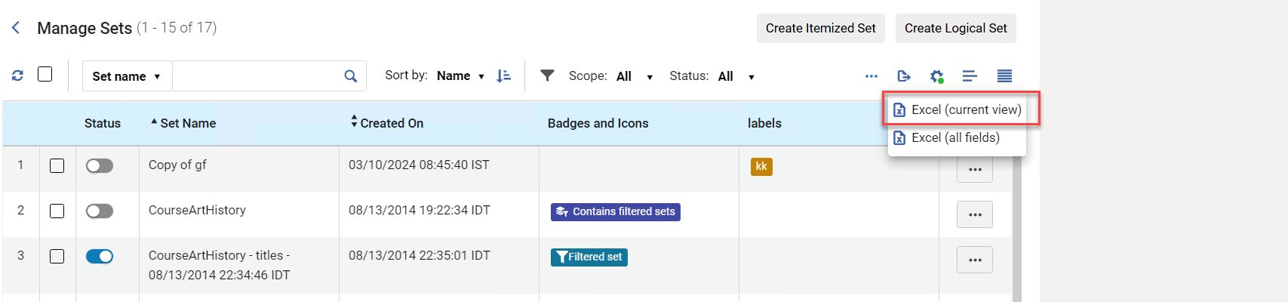This screenshot has width=1288, height=302.
Task: Click date 08/13/2014 22:35:01 IDT
Action: (419, 255)
